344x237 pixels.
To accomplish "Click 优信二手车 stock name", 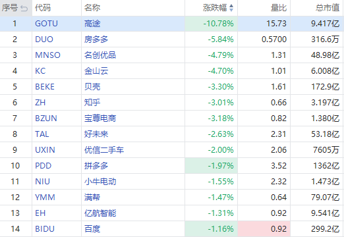I will point(104,150).
